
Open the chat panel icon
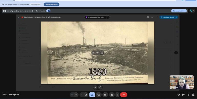coord(183,95)
